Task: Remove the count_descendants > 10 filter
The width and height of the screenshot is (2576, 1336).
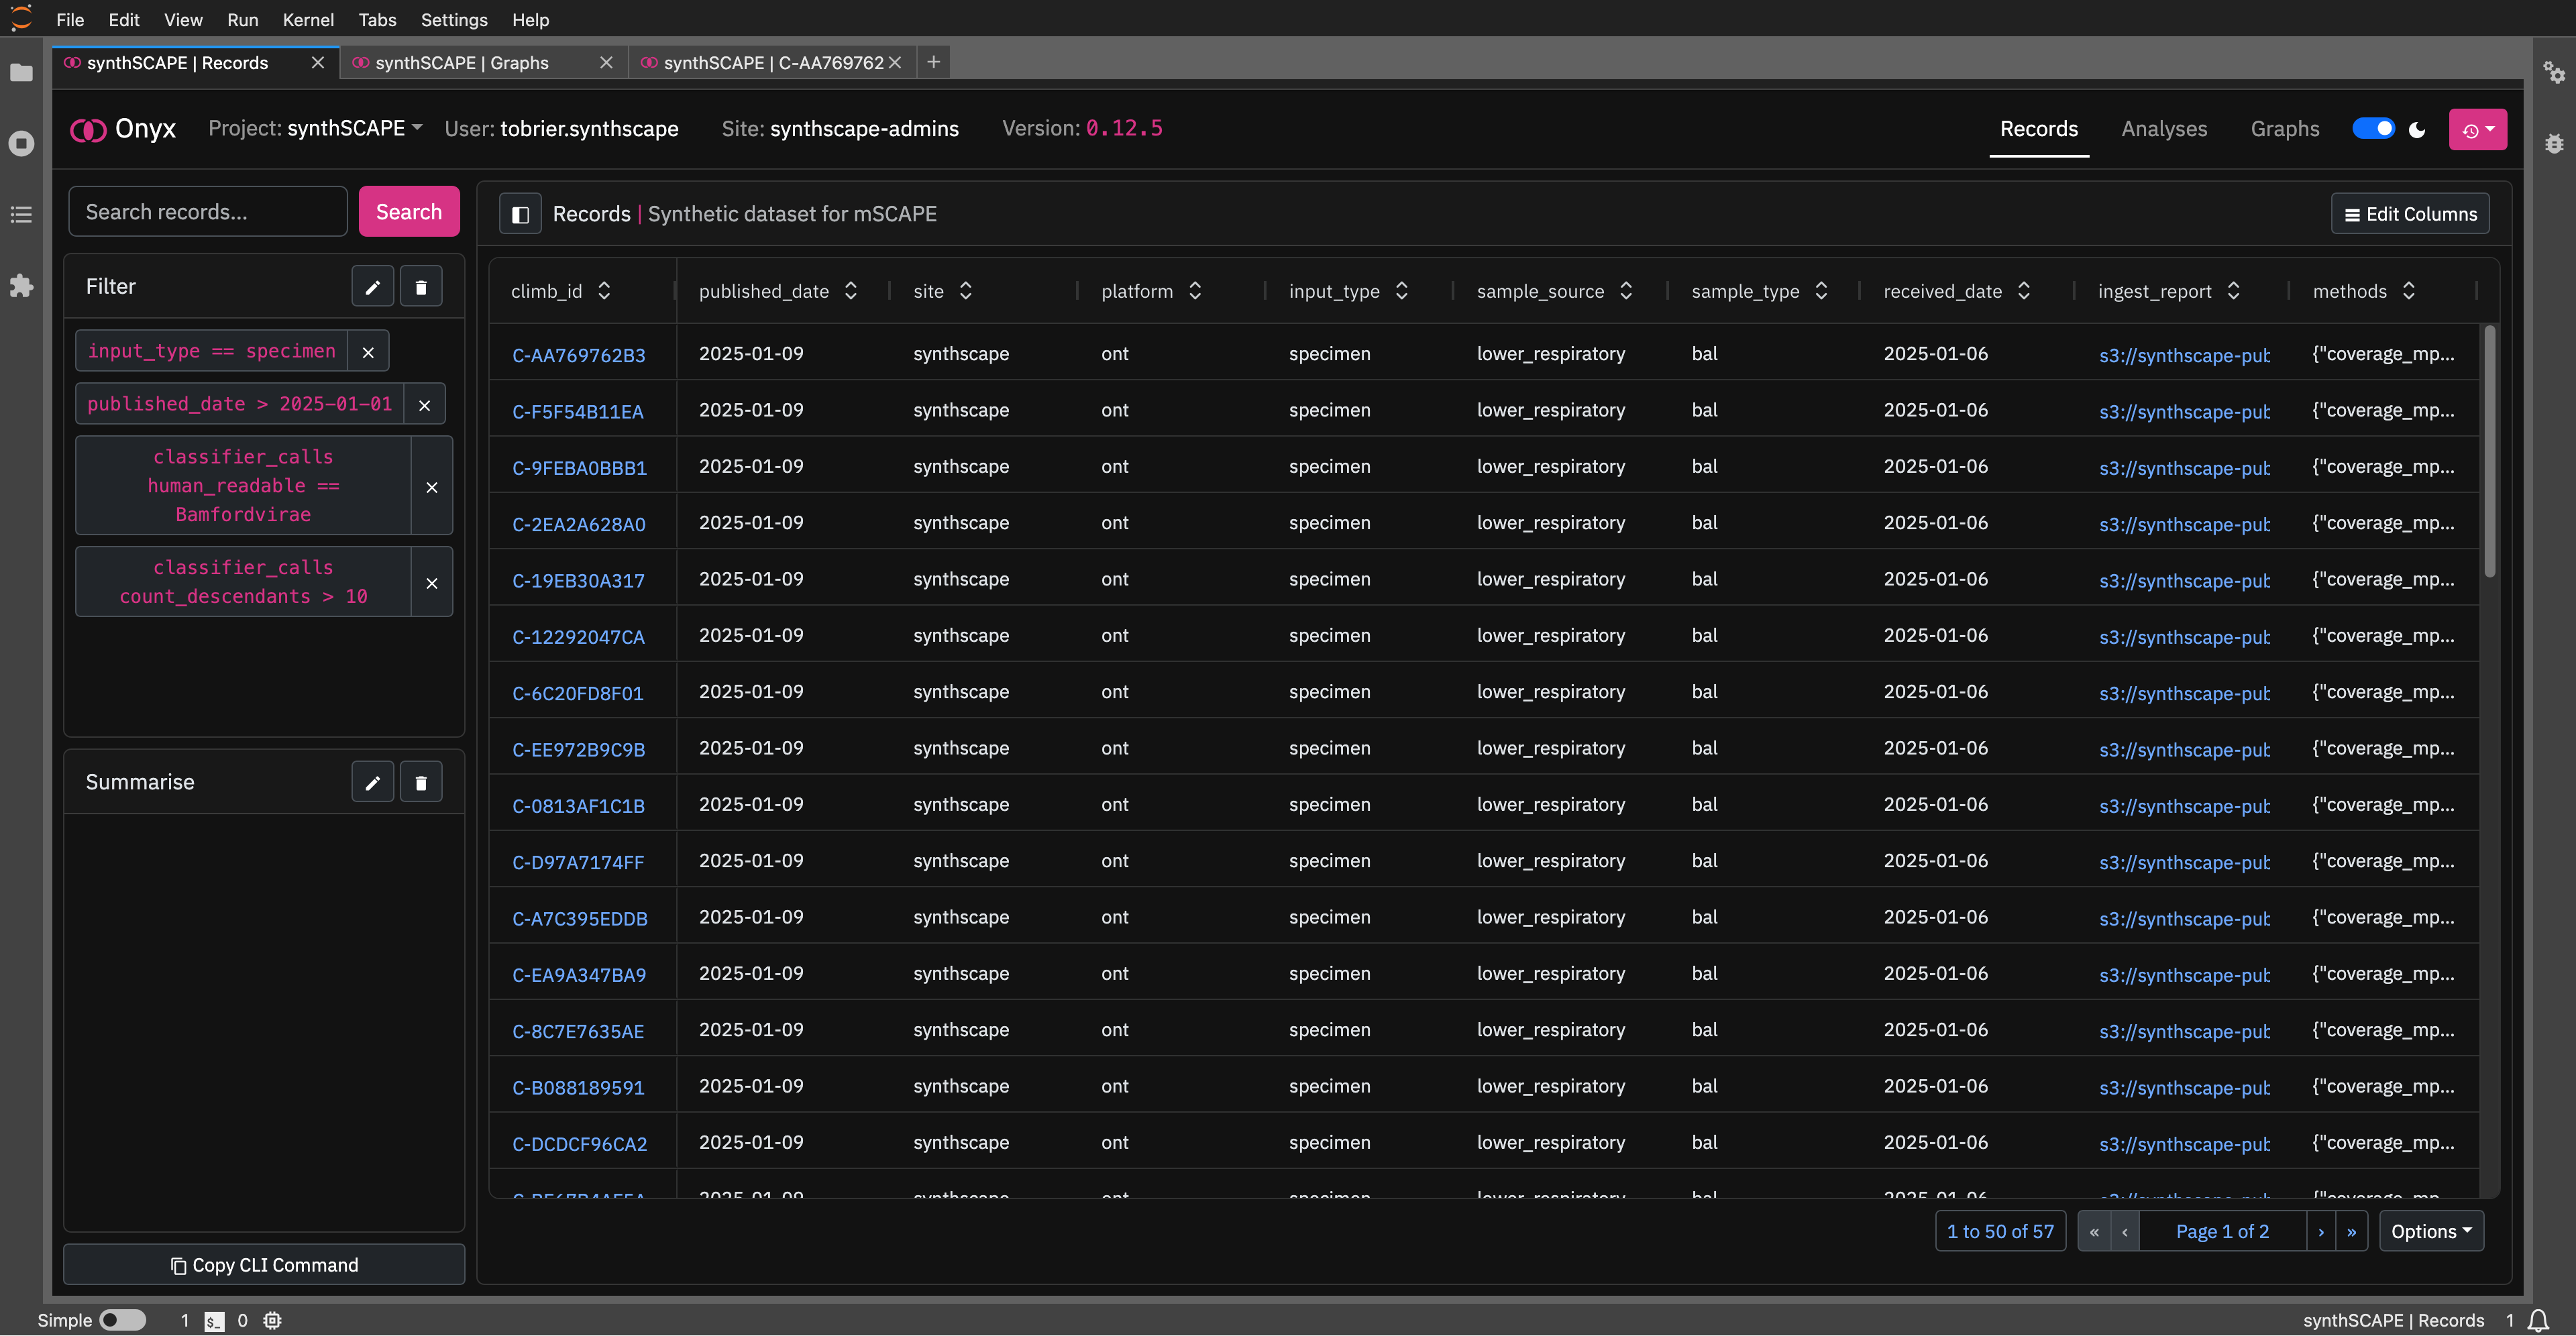Action: click(x=432, y=582)
